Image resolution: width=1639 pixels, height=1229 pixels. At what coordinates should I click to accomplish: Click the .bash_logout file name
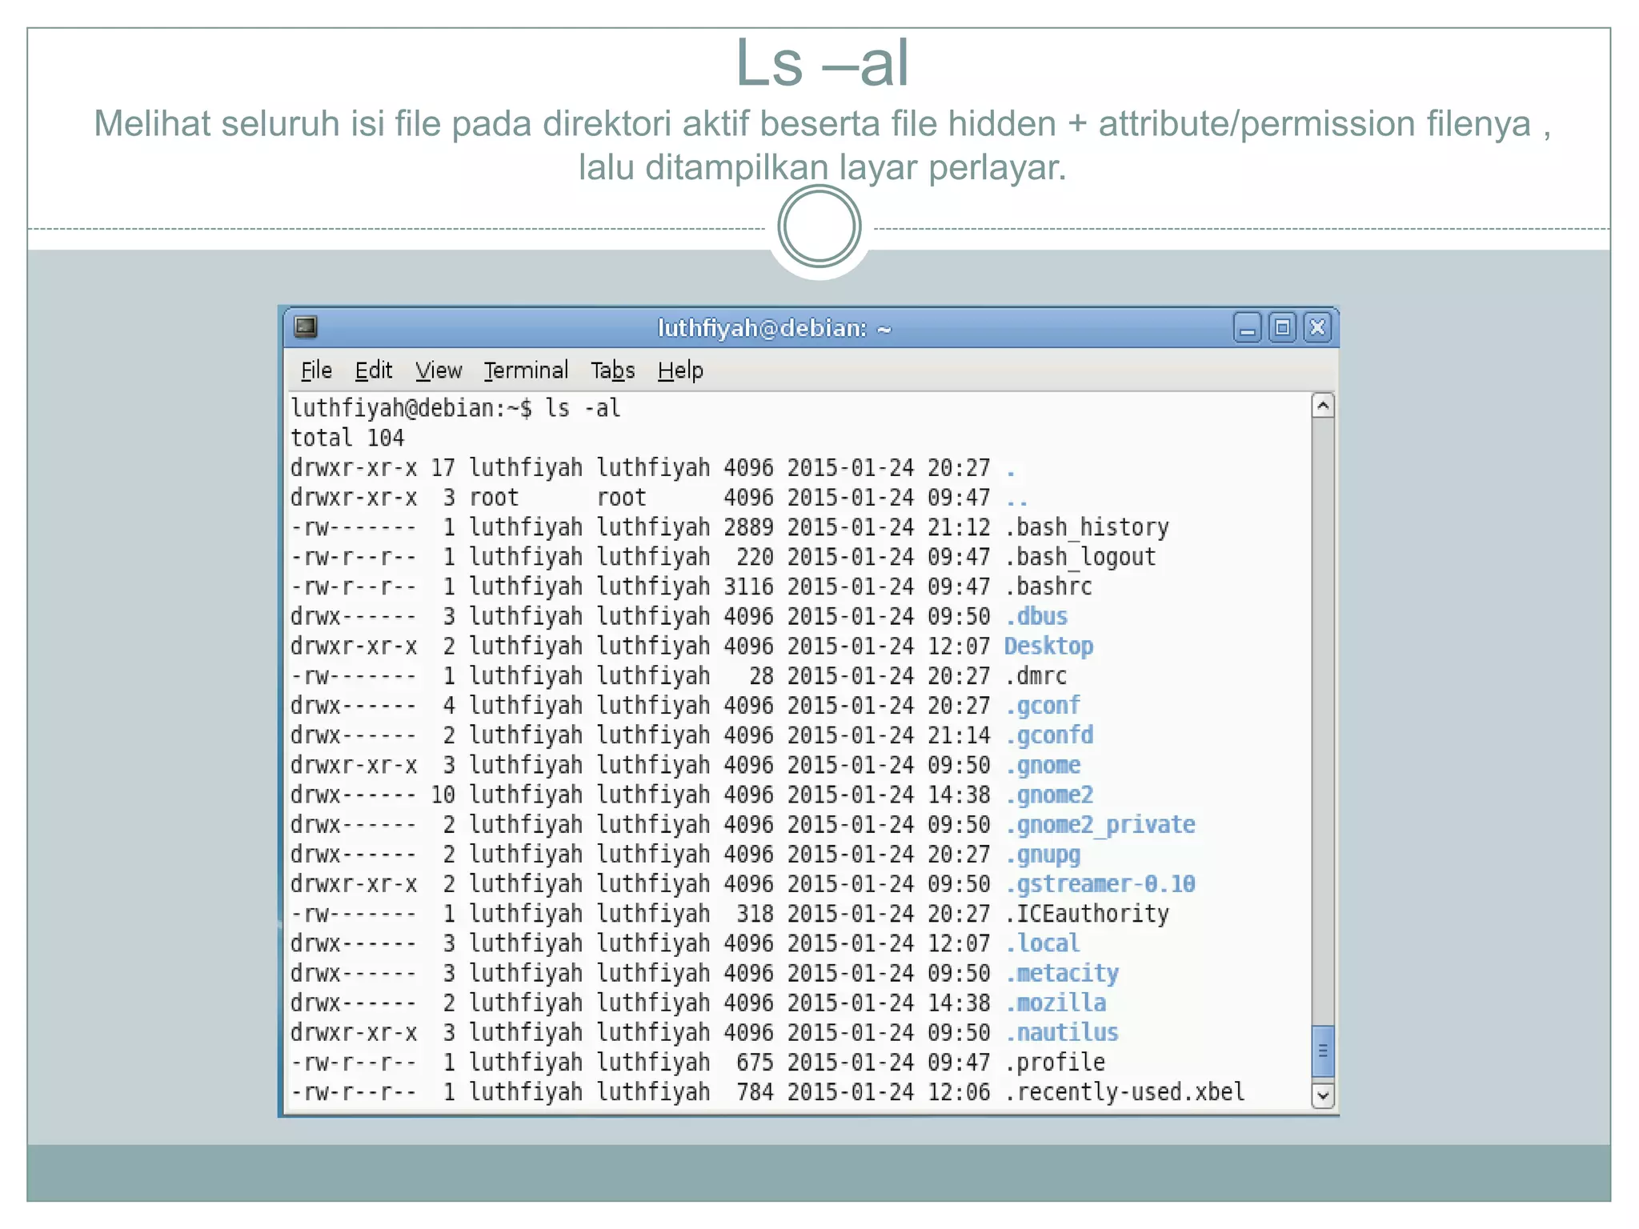1080,557
